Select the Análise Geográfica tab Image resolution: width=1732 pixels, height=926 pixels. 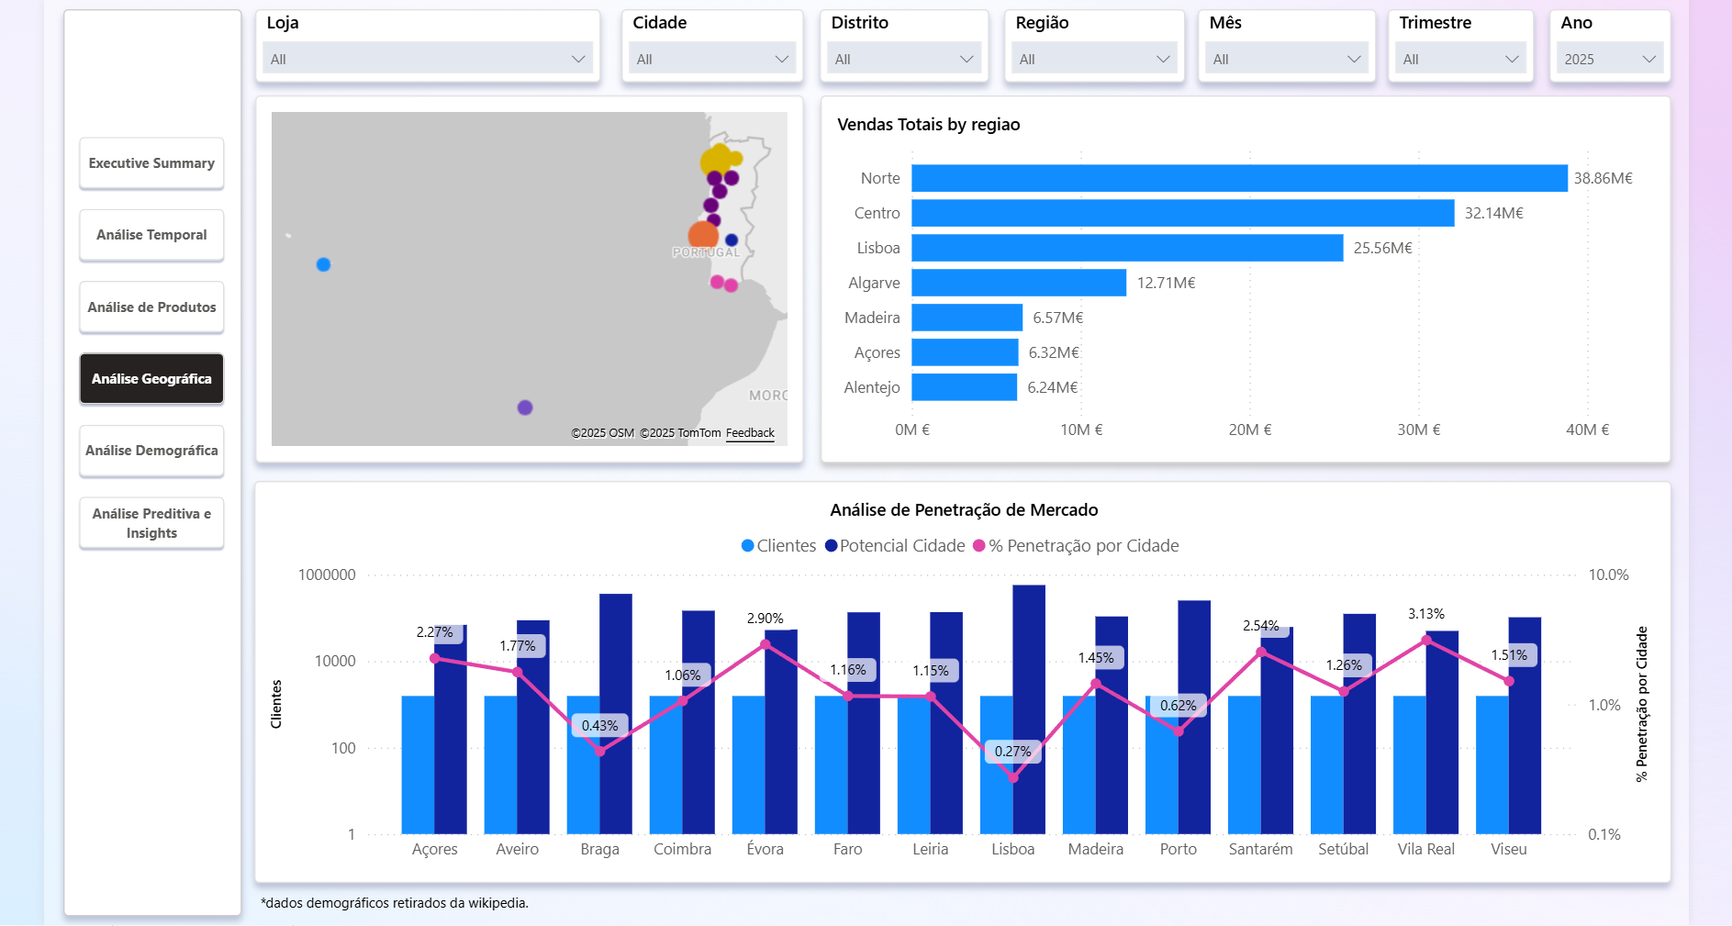pyautogui.click(x=151, y=379)
